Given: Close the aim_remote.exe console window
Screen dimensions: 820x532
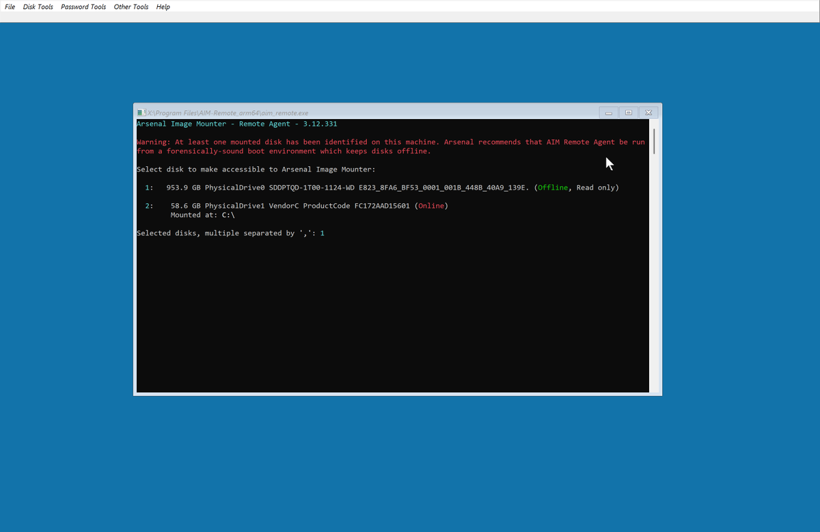Looking at the screenshot, I should [x=648, y=113].
